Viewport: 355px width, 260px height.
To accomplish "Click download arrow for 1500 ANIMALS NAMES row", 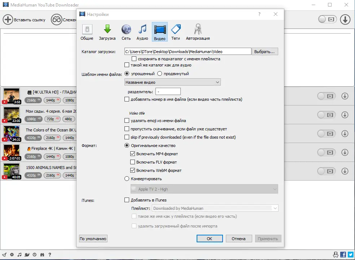I will point(345,171).
